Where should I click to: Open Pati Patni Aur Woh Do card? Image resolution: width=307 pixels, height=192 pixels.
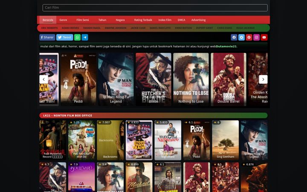[81, 140]
